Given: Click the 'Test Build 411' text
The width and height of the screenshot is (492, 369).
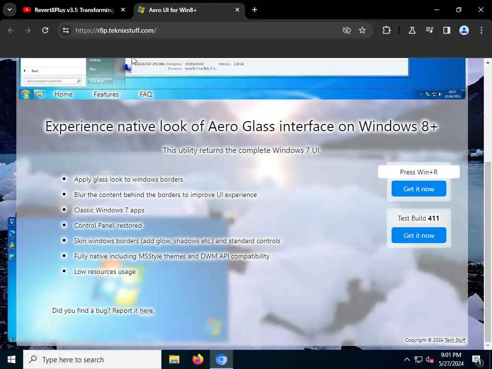Looking at the screenshot, I should [418, 219].
